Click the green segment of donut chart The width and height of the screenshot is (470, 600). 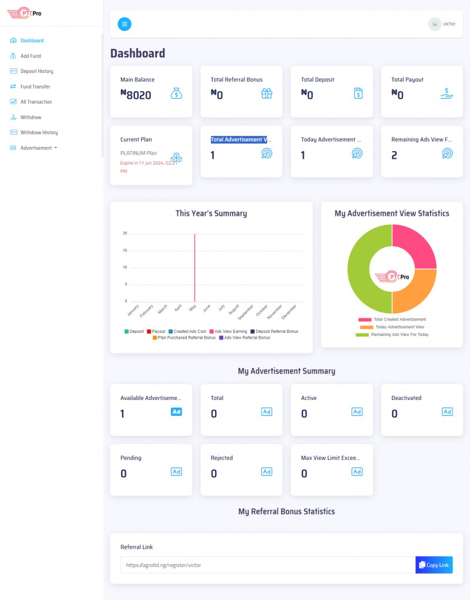pyautogui.click(x=358, y=269)
